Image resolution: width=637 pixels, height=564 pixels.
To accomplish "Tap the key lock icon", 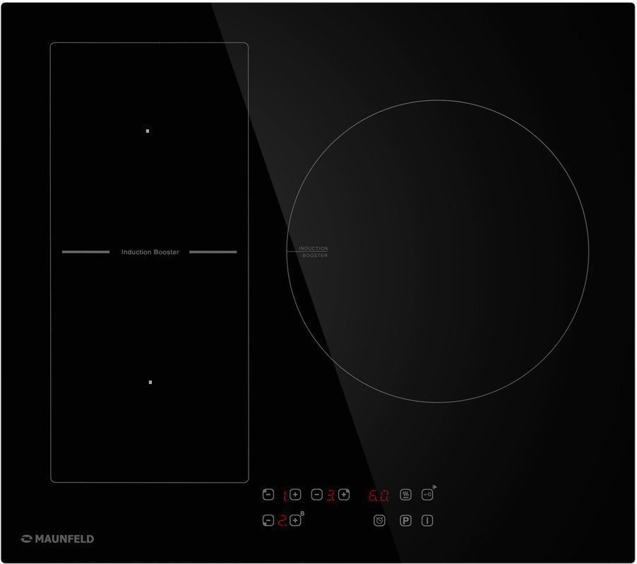I will pos(427,496).
